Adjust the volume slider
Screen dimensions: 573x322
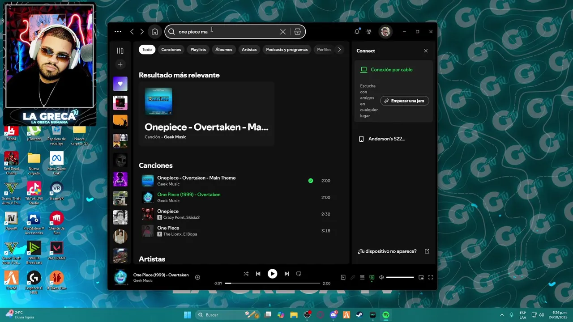tap(400, 277)
